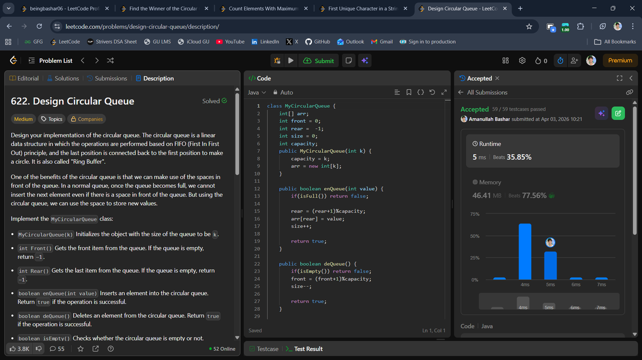Viewport: 642px width, 360px height.
Task: Go back to All Submissions
Action: [483, 92]
